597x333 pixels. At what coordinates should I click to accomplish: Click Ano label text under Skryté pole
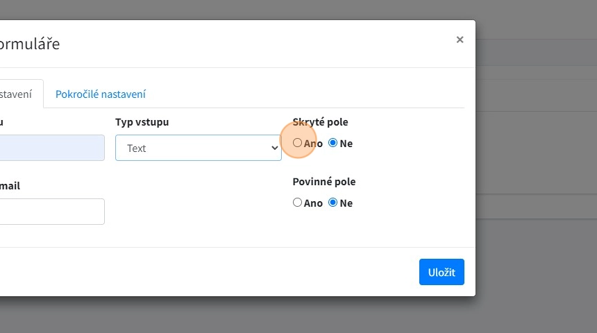click(x=313, y=144)
